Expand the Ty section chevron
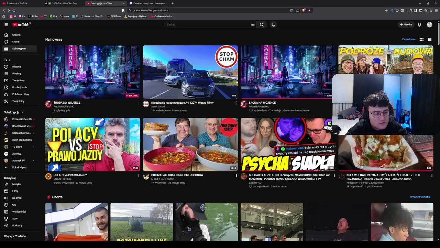 point(10,60)
